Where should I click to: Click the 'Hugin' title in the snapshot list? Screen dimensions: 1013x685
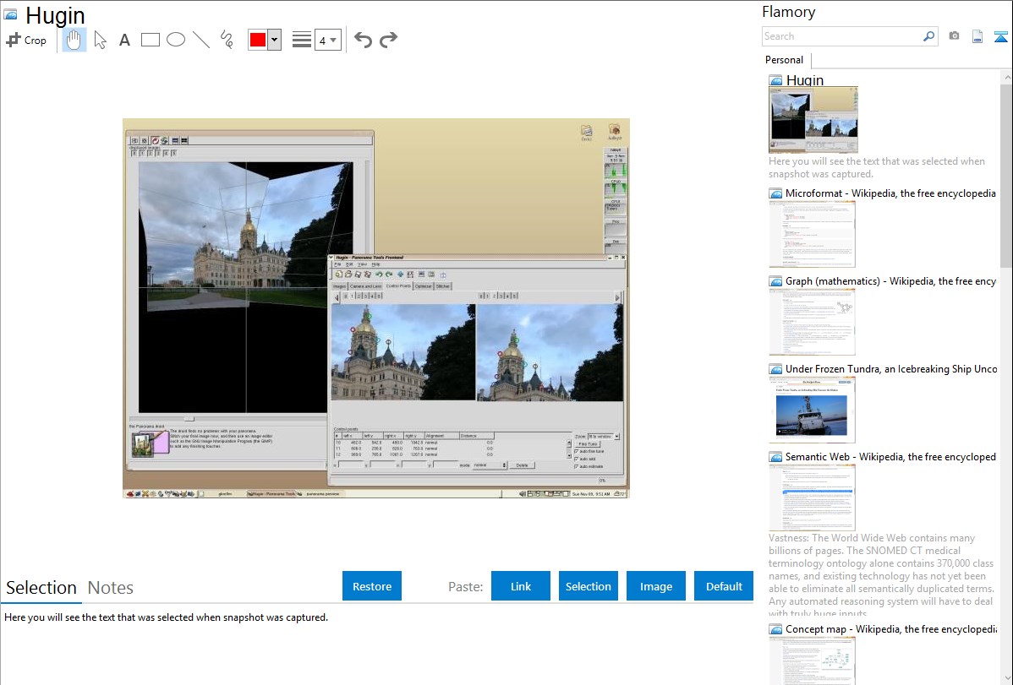(805, 81)
